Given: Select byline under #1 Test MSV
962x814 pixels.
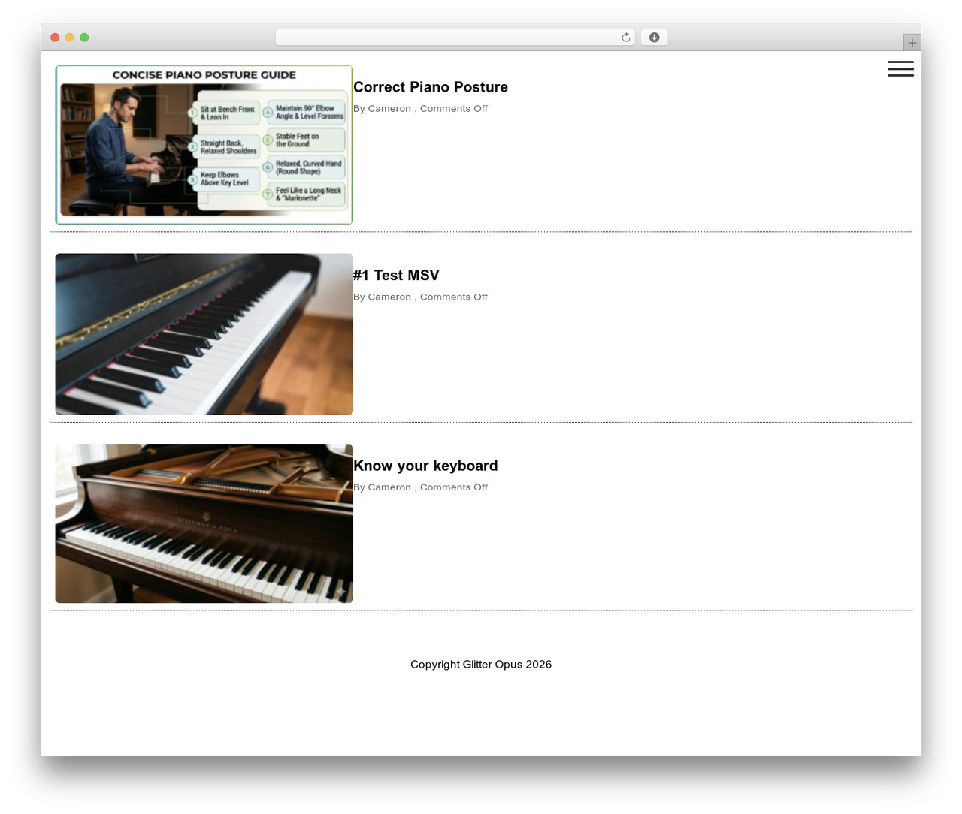Looking at the screenshot, I should coord(420,297).
